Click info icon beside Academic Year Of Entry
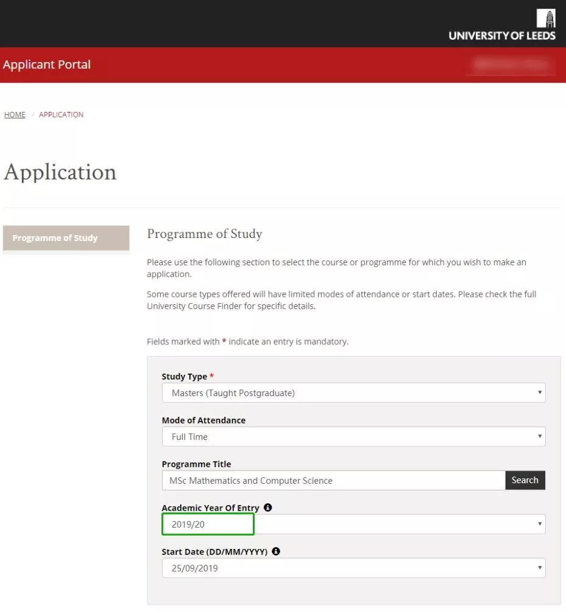 (x=268, y=508)
